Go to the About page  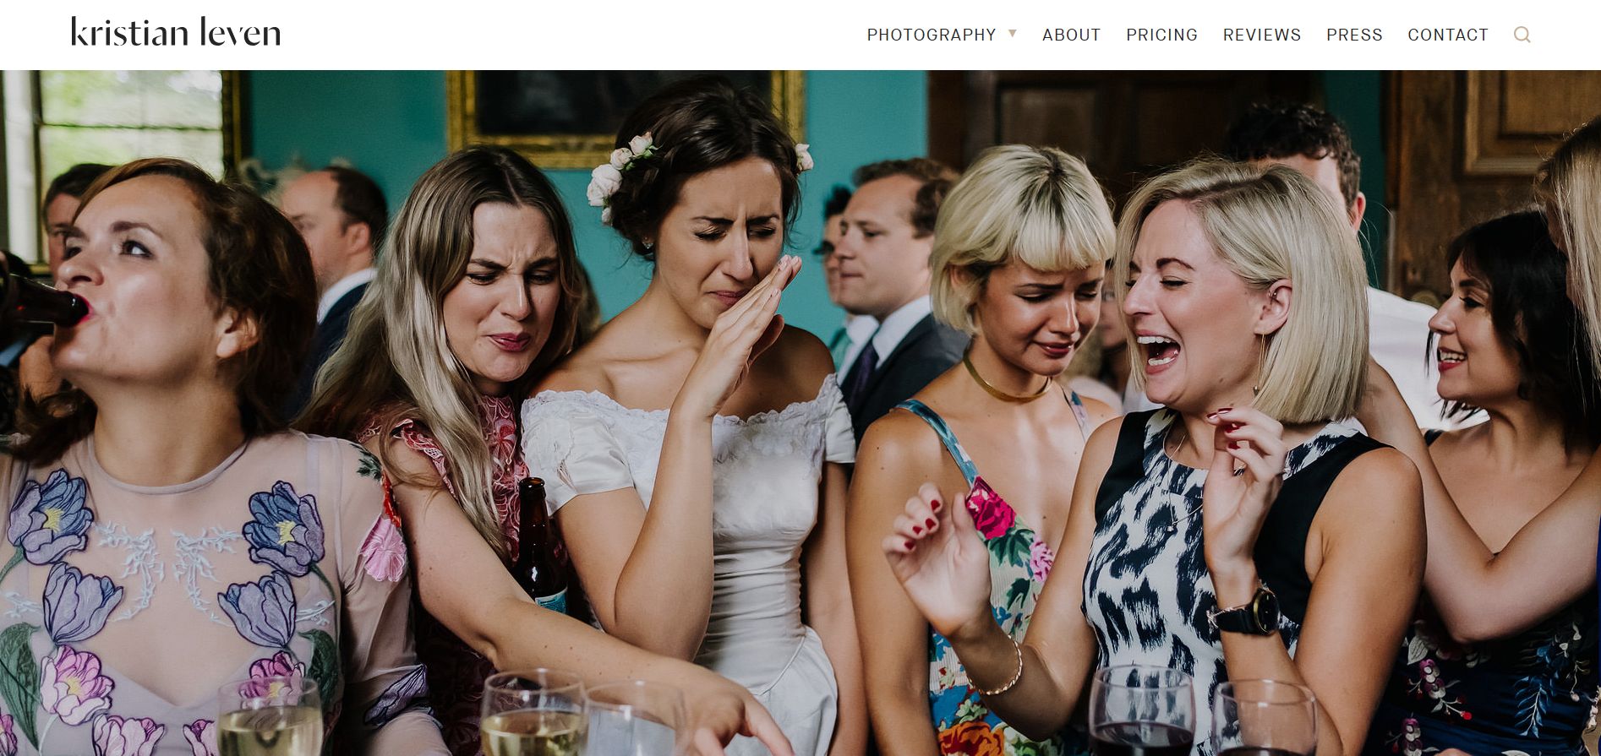pyautogui.click(x=1071, y=35)
